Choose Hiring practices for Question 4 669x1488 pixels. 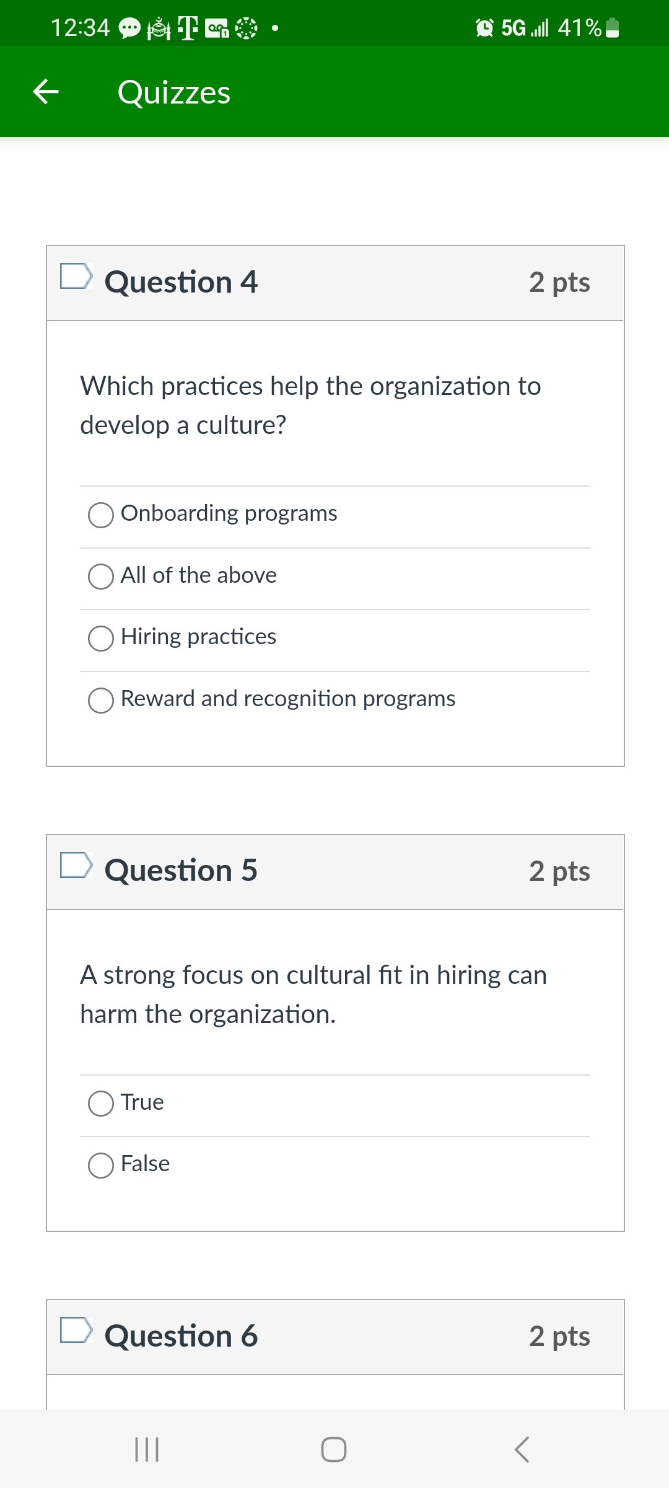pos(100,638)
